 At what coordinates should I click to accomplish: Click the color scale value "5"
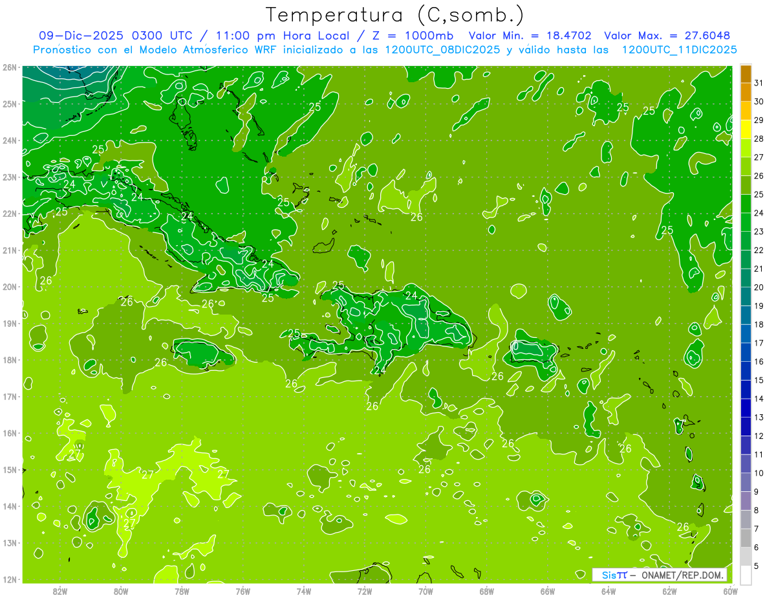pyautogui.click(x=757, y=566)
